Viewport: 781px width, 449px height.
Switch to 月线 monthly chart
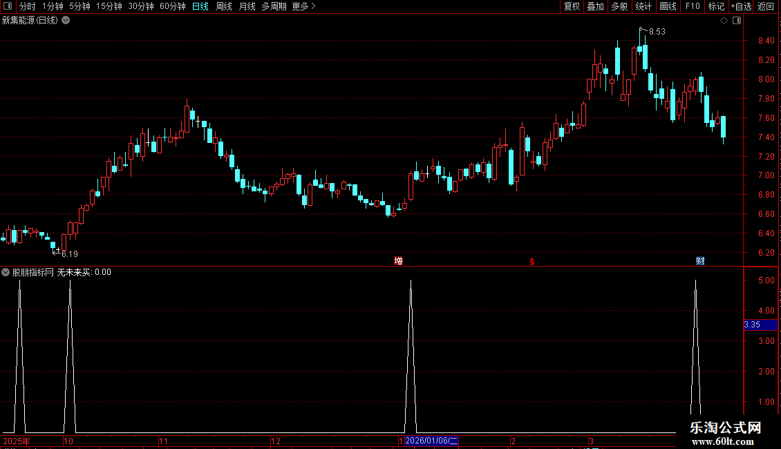(x=247, y=6)
